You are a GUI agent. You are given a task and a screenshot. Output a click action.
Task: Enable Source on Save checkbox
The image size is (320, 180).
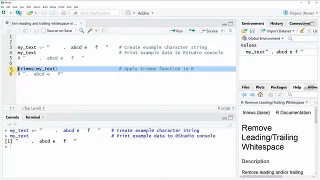point(43,31)
